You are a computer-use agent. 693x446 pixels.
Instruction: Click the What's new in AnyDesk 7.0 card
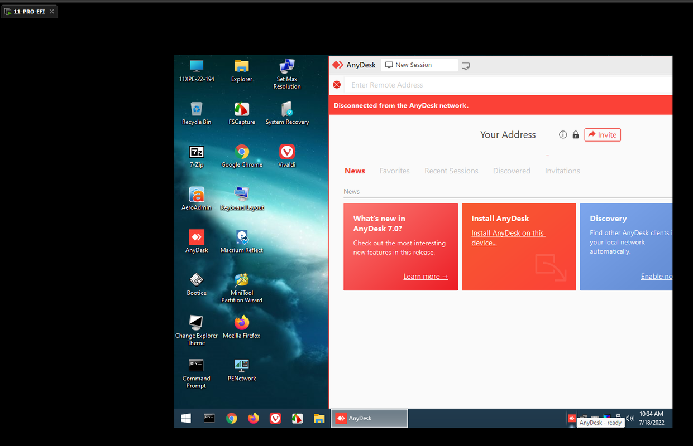(400, 247)
